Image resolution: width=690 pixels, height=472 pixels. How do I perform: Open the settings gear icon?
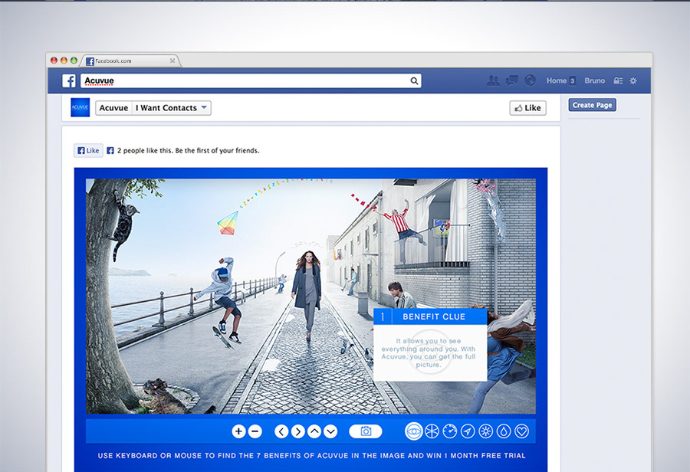click(x=633, y=80)
